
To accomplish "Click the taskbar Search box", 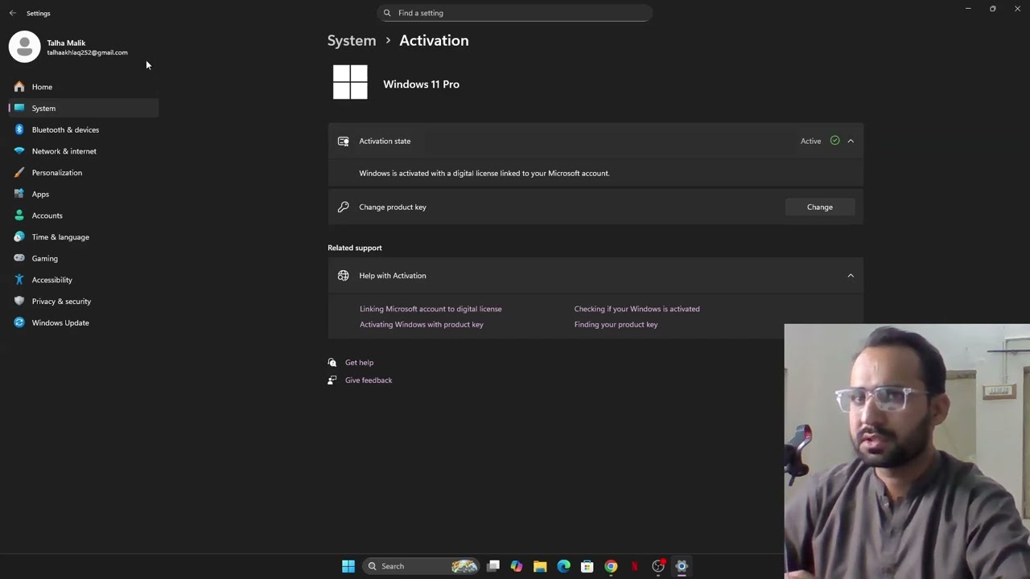I will click(x=422, y=566).
